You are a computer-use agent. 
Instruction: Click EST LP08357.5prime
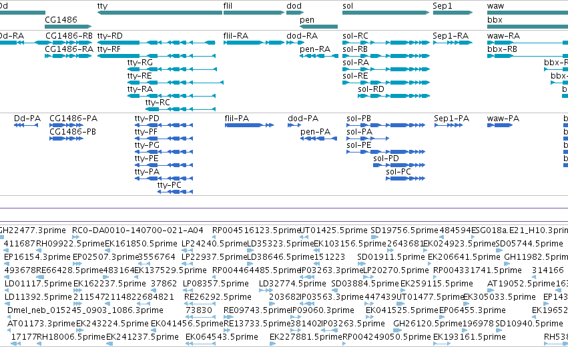[216, 284]
